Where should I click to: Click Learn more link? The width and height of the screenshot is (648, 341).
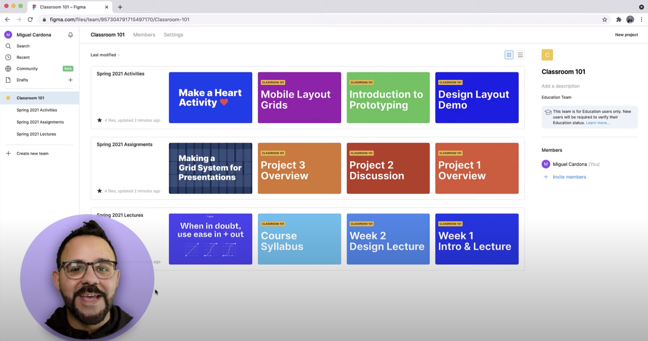[598, 123]
